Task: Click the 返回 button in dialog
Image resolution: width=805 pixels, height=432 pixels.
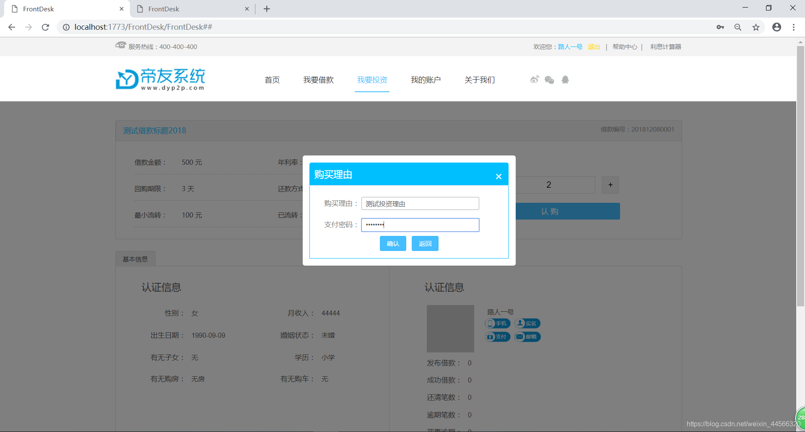Action: pyautogui.click(x=425, y=243)
